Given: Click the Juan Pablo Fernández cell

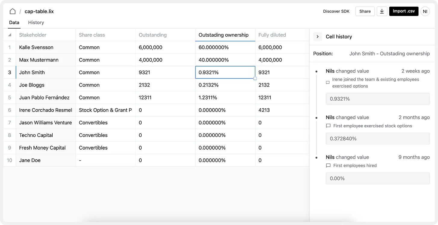Looking at the screenshot, I should click(46, 98).
